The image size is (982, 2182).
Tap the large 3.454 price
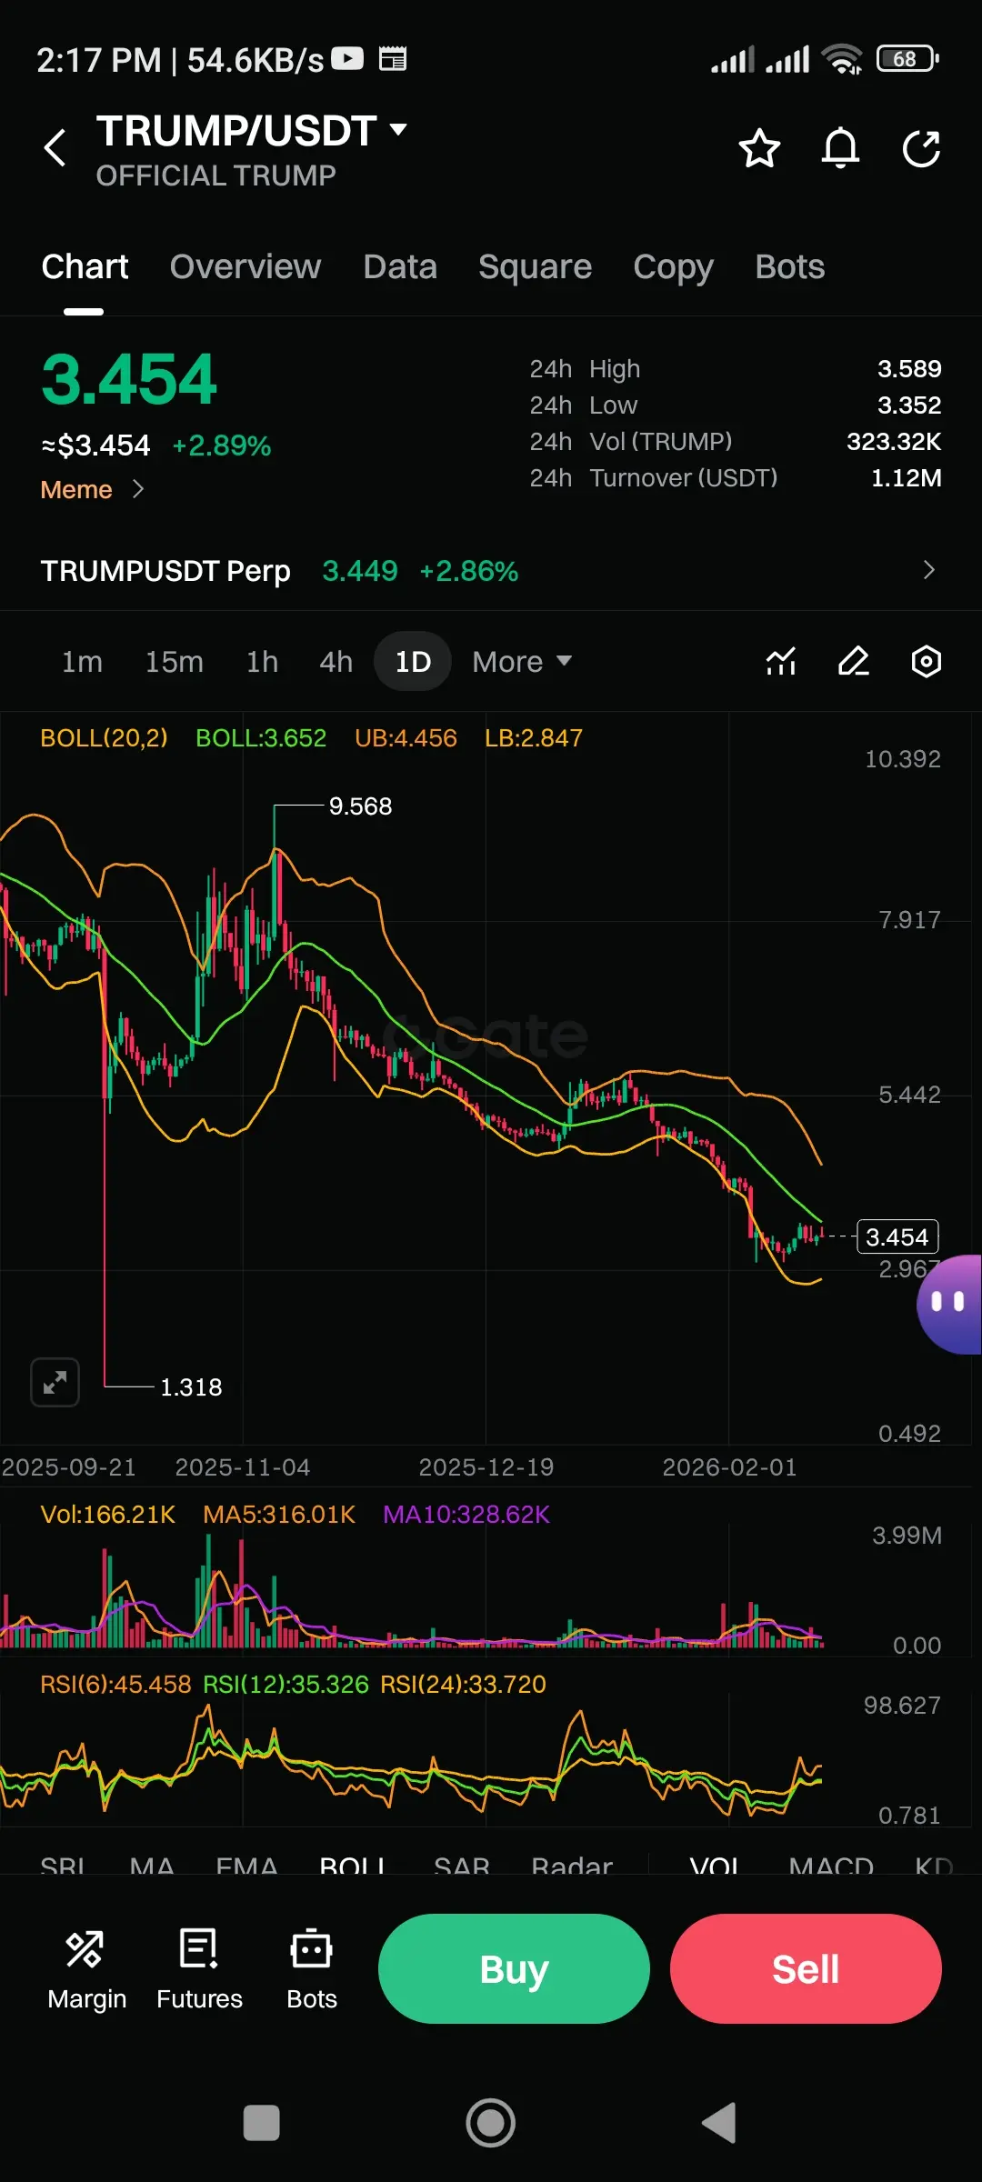129,379
